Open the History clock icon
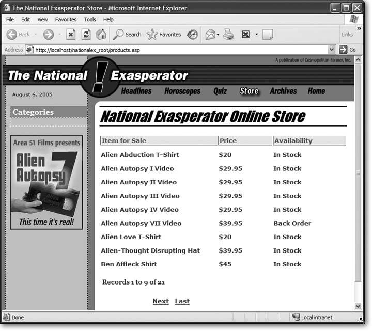 coord(192,35)
